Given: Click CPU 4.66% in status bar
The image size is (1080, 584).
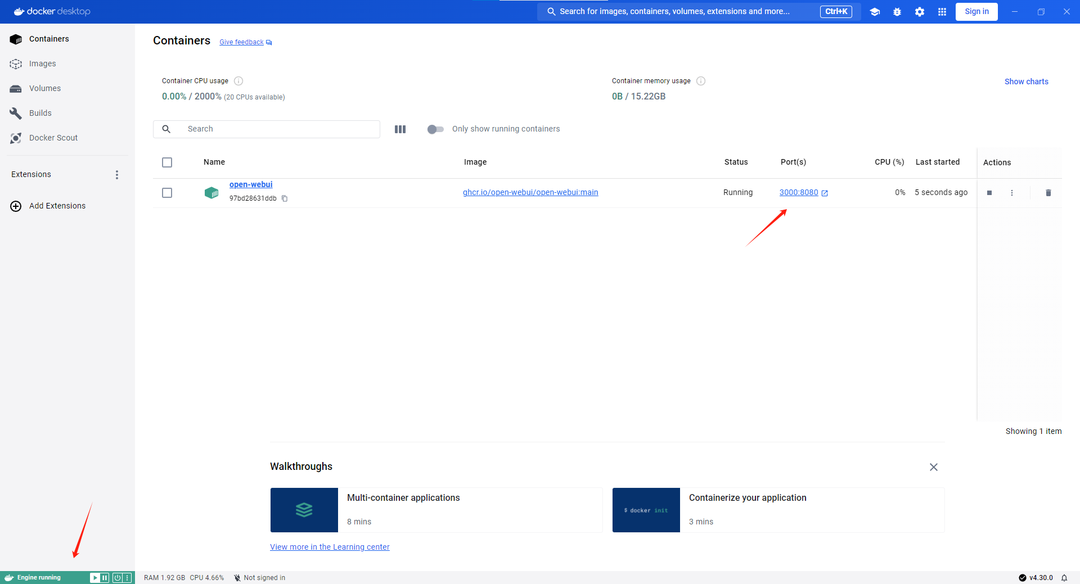Looking at the screenshot, I should 206,578.
